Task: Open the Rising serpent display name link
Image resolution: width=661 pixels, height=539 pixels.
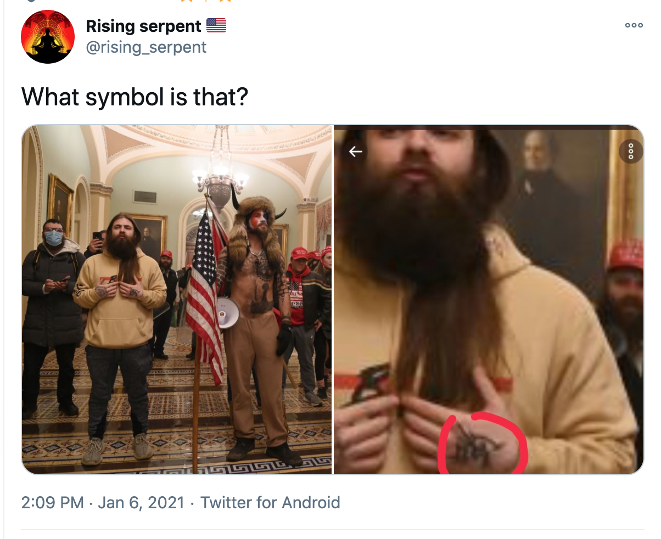Action: [144, 26]
